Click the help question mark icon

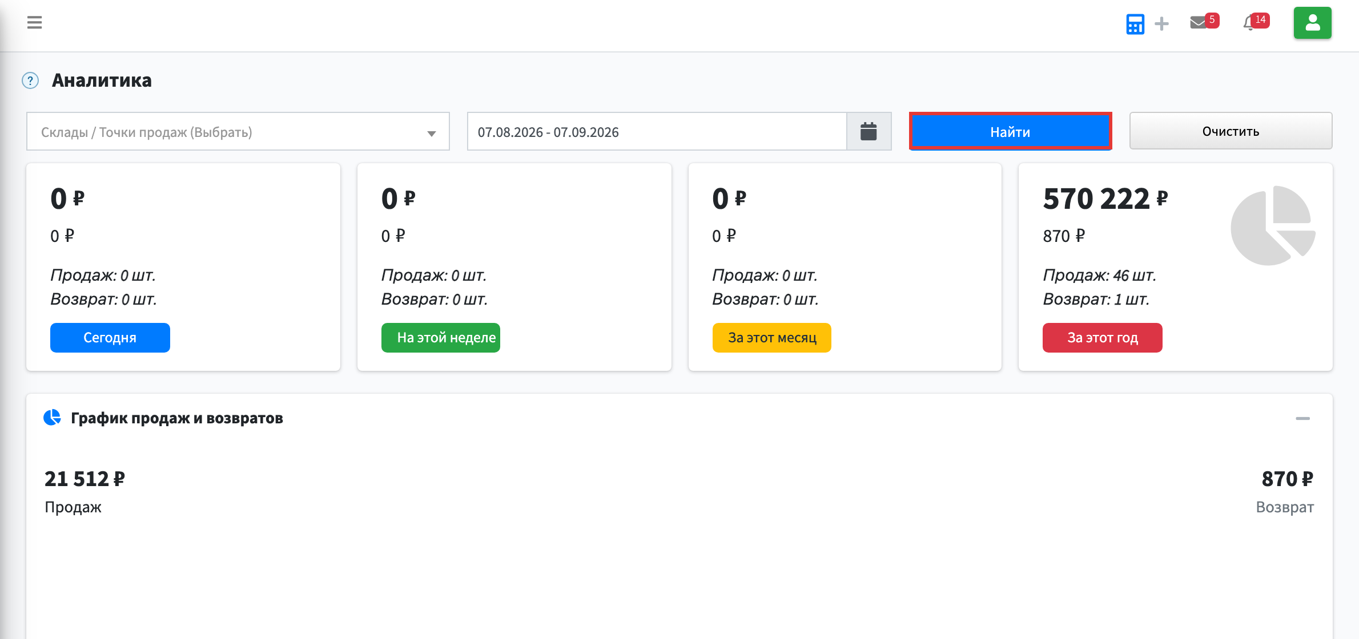(x=30, y=80)
